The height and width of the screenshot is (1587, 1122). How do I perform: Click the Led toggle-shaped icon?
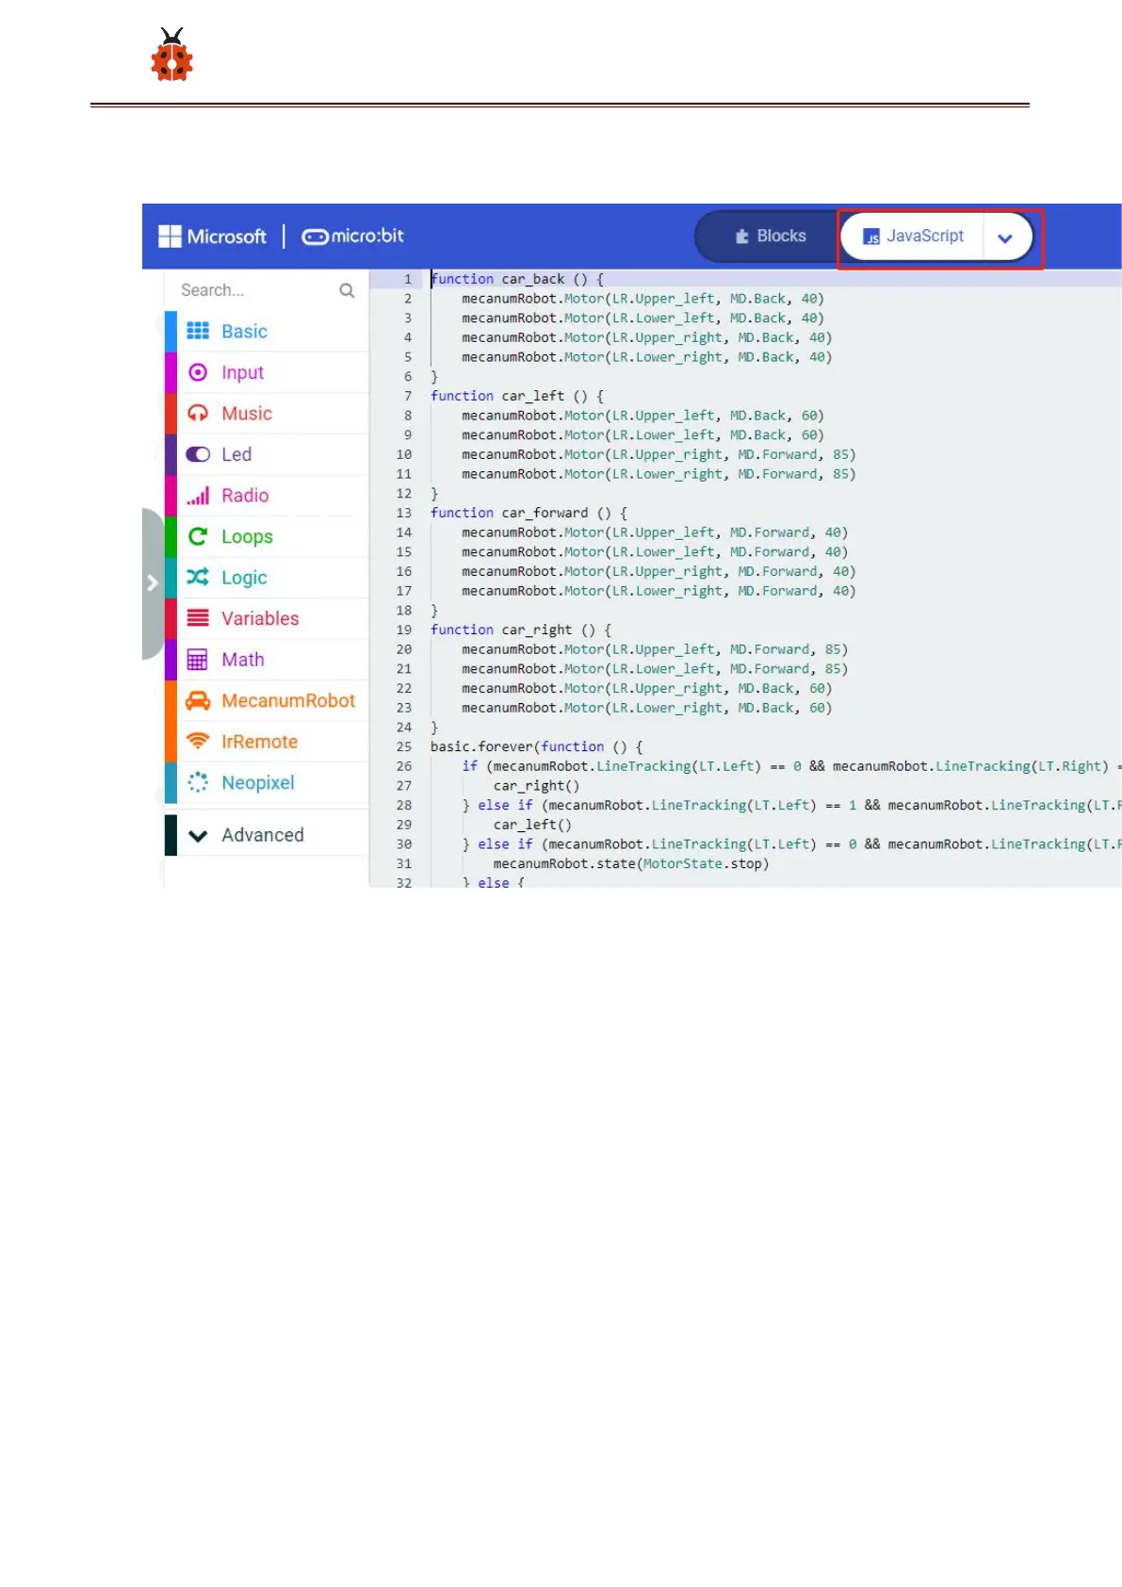tap(198, 454)
